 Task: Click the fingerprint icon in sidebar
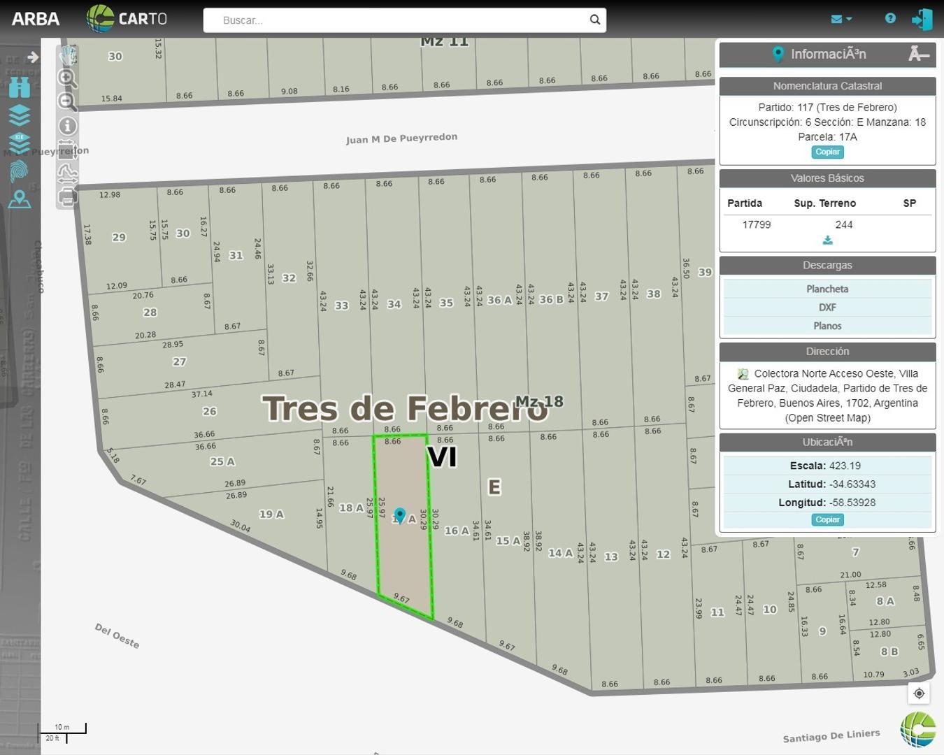[x=20, y=171]
